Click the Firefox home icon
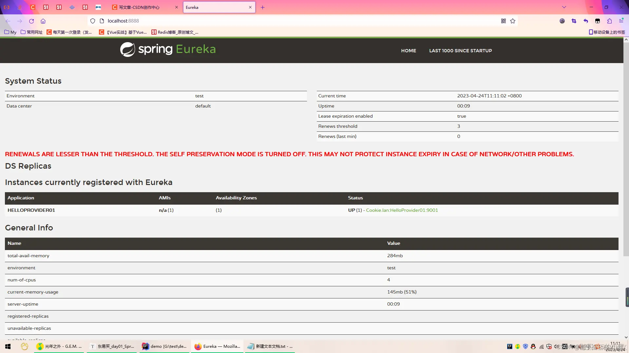Viewport: 629px width, 353px height. (43, 21)
